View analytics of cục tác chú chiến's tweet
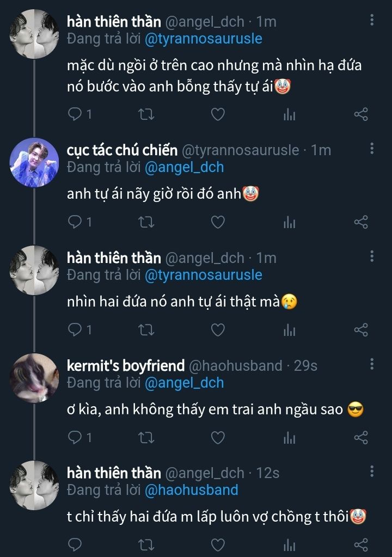This screenshot has width=392, height=557. click(x=290, y=222)
